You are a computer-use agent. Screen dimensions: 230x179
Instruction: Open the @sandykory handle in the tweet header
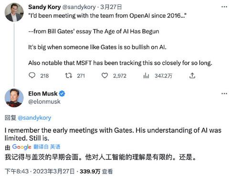tap(79, 7)
